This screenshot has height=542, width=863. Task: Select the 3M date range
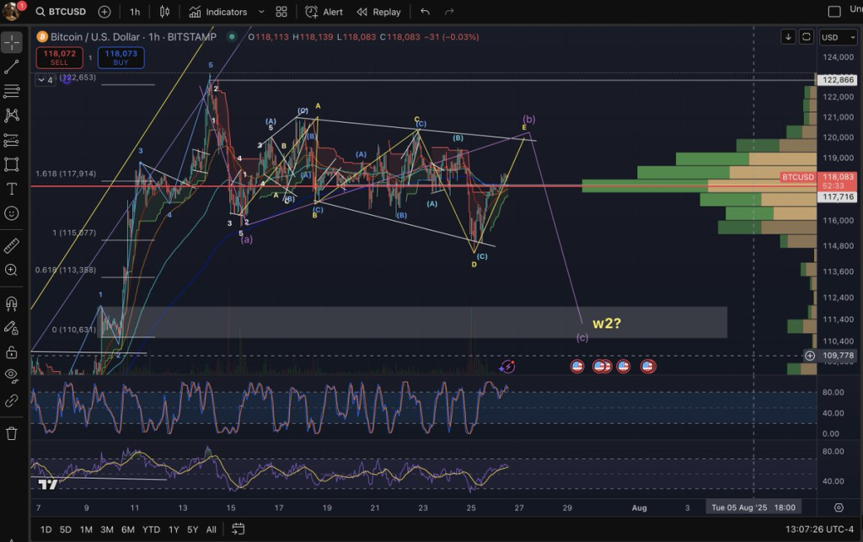point(107,529)
